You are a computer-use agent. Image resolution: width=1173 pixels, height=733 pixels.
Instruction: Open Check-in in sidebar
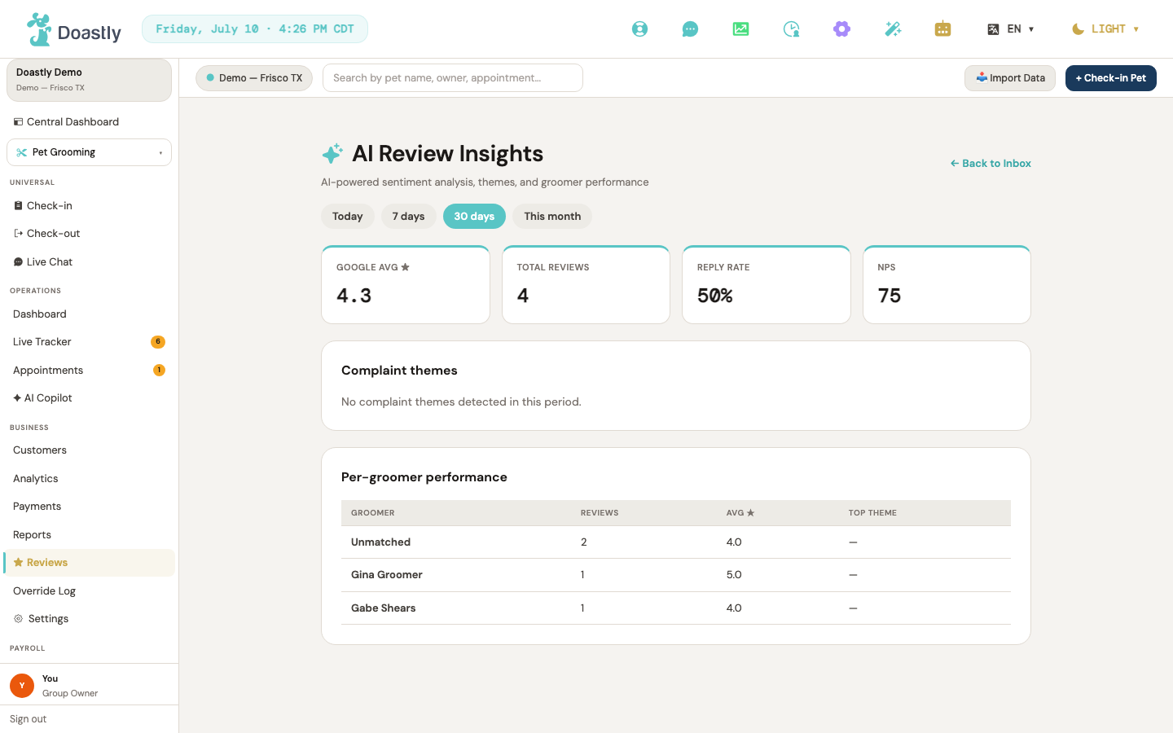point(89,206)
